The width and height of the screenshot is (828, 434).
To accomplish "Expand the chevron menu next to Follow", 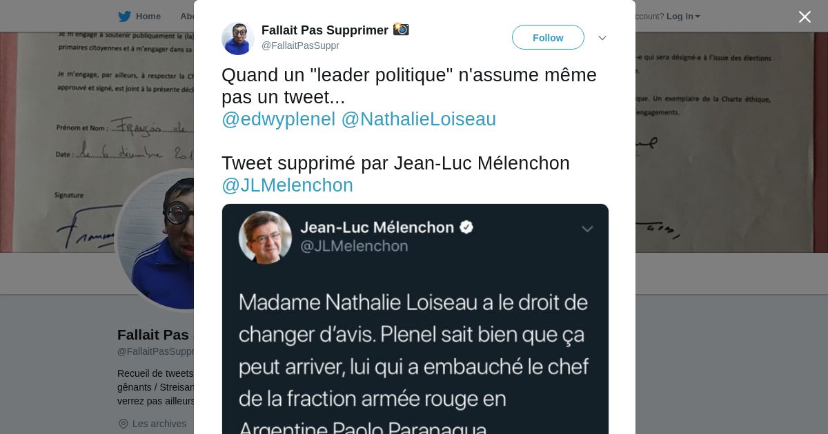I will 602,38.
